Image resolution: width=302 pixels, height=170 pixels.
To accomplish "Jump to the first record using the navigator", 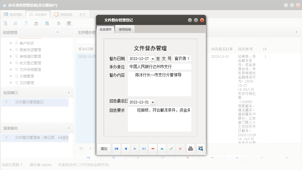I will click(x=116, y=149).
